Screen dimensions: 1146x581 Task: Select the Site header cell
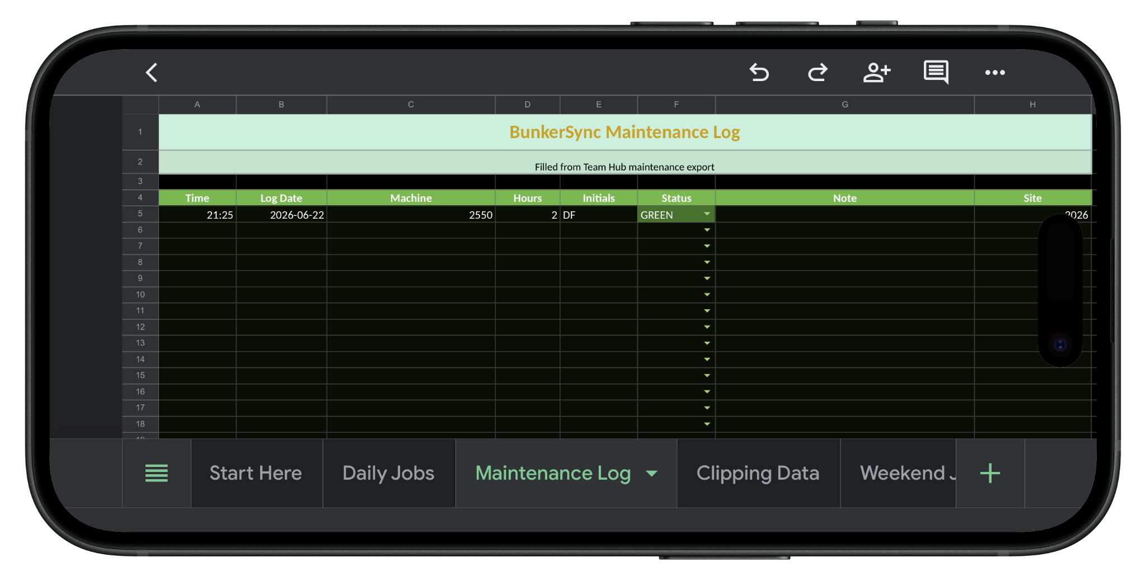[x=1033, y=198]
